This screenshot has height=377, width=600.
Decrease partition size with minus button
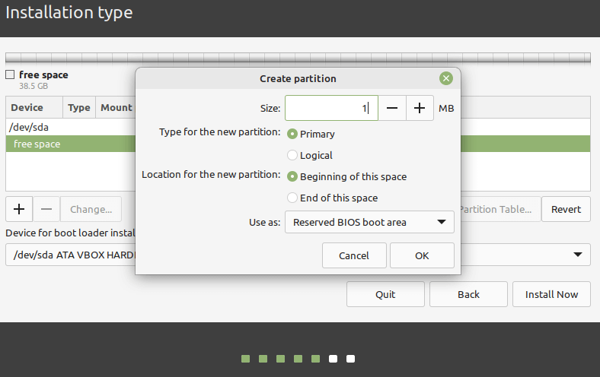coord(392,108)
